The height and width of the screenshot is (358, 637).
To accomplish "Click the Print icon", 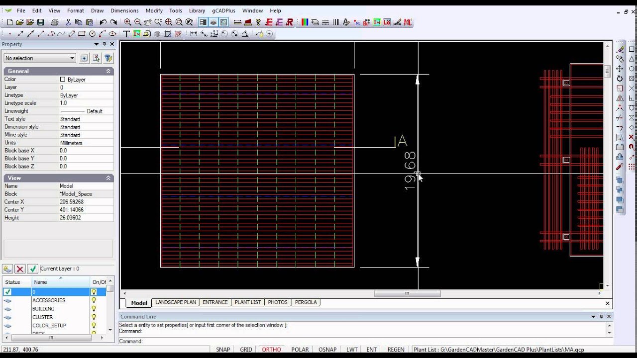I will 54,22.
